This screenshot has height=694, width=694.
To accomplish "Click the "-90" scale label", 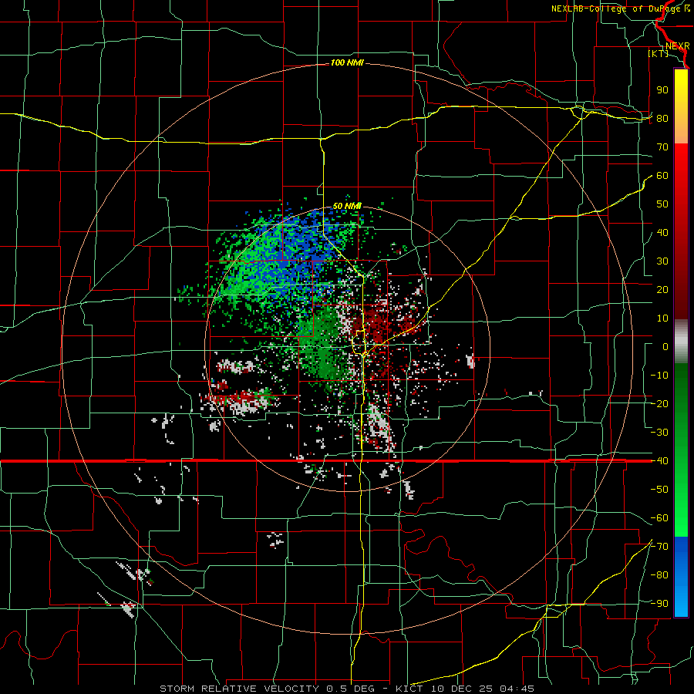I will tap(659, 604).
